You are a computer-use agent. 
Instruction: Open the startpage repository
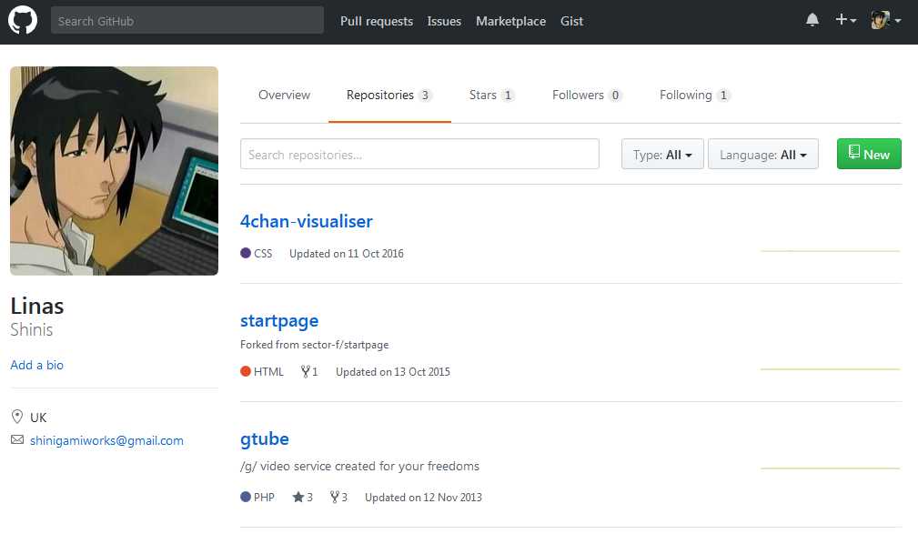279,321
